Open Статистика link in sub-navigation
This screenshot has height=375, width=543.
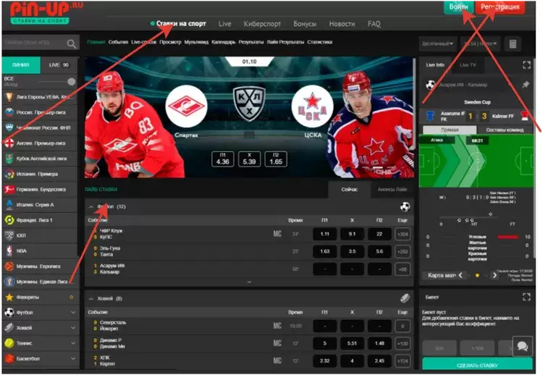(319, 42)
